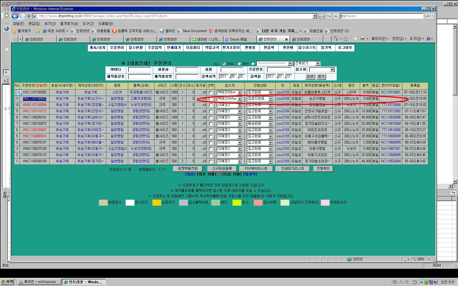This screenshot has height=286, width=458.
Task: Open the 도구(T) menu
Action: point(88,24)
